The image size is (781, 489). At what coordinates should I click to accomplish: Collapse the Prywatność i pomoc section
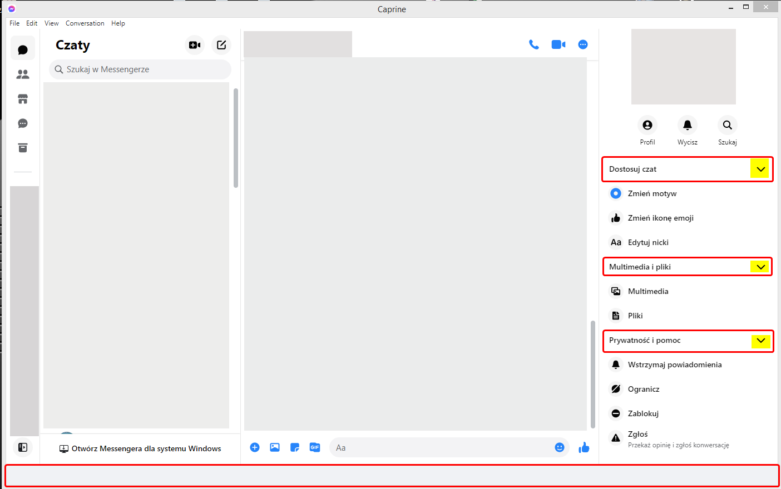760,341
